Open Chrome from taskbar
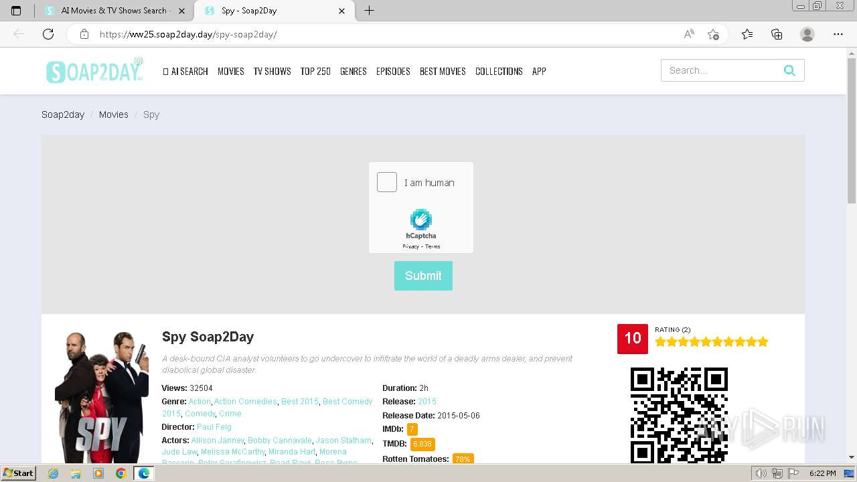 click(x=121, y=473)
